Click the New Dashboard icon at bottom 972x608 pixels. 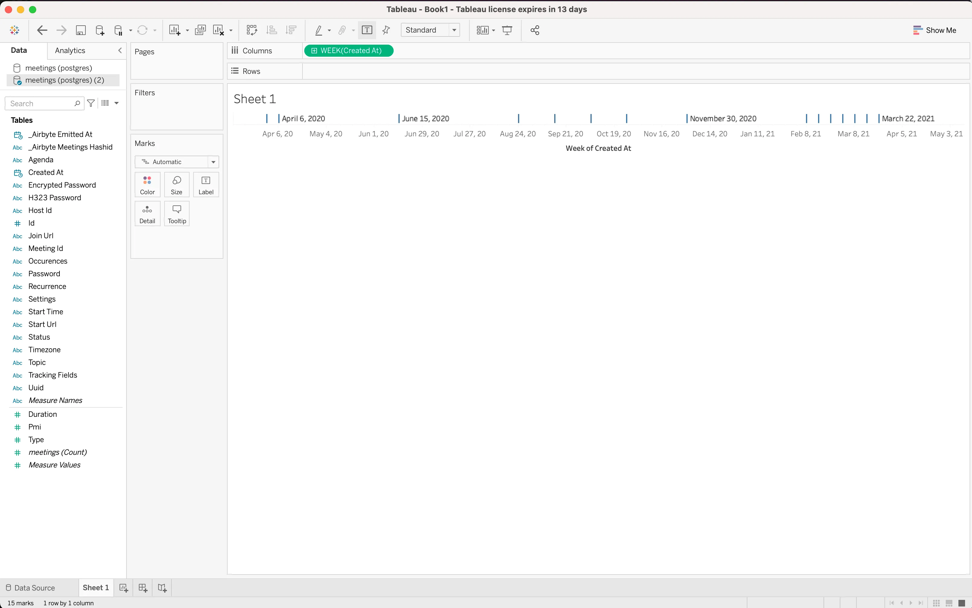tap(143, 587)
